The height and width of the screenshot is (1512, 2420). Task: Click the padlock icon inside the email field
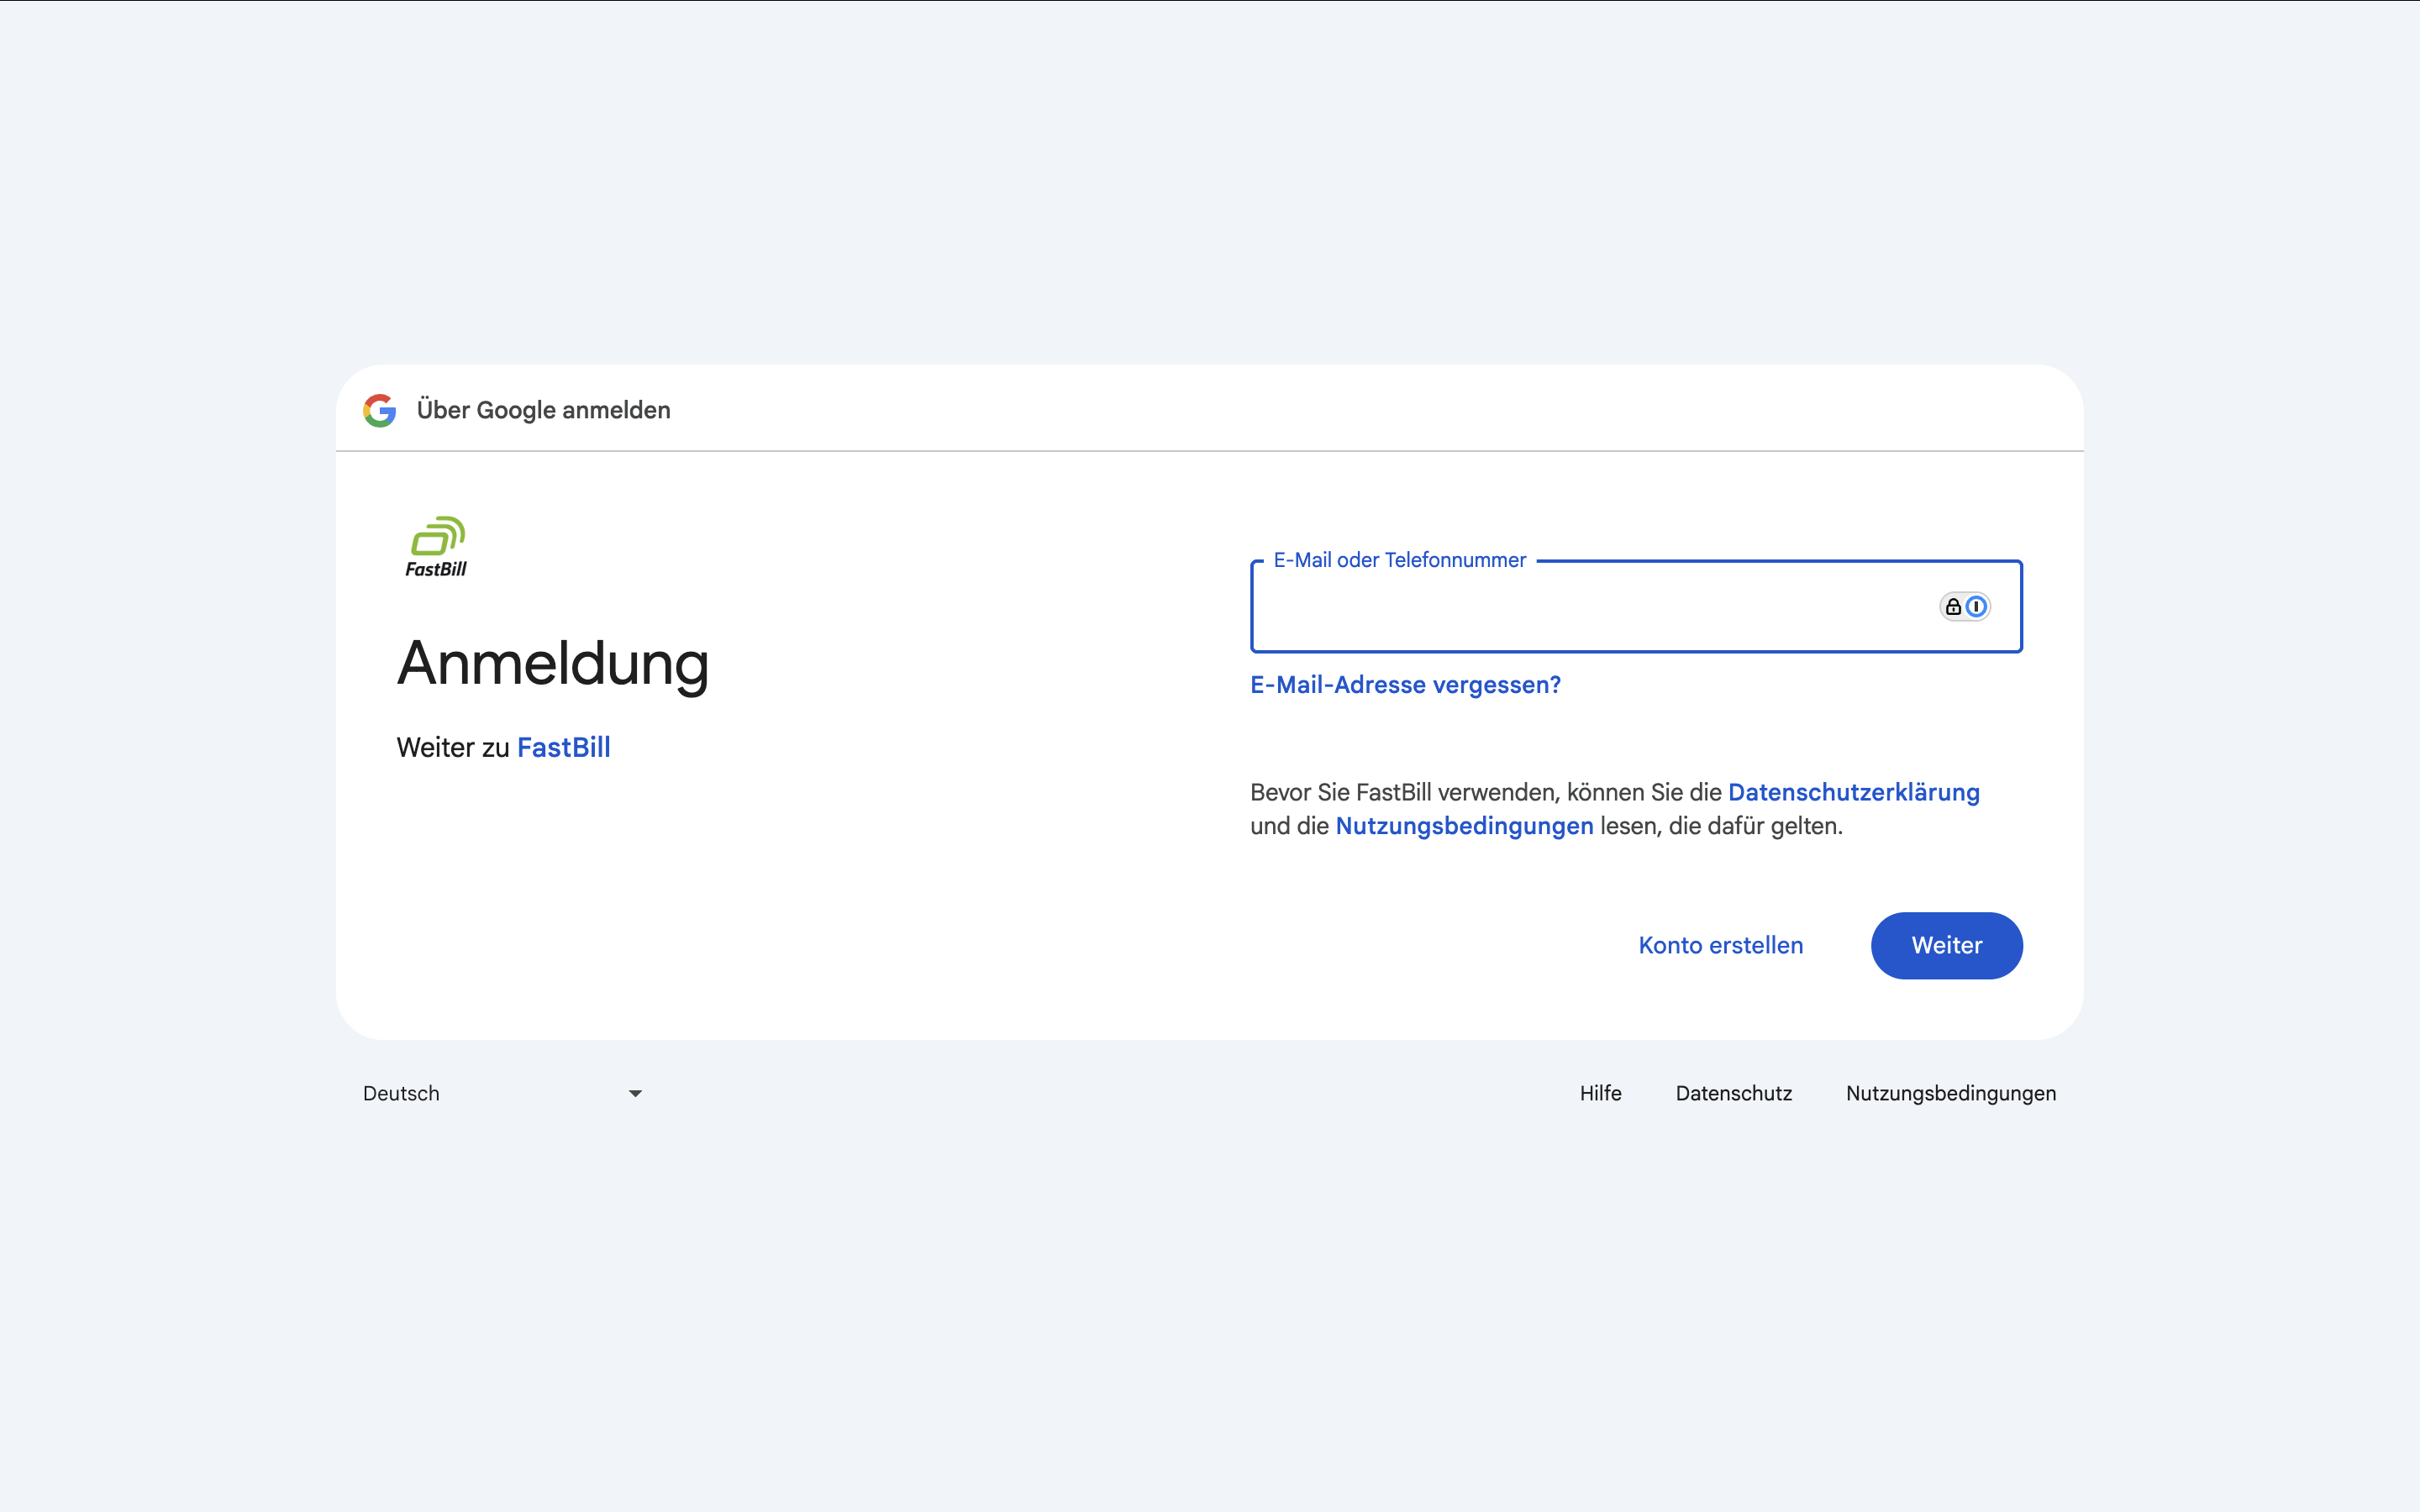coord(1953,606)
